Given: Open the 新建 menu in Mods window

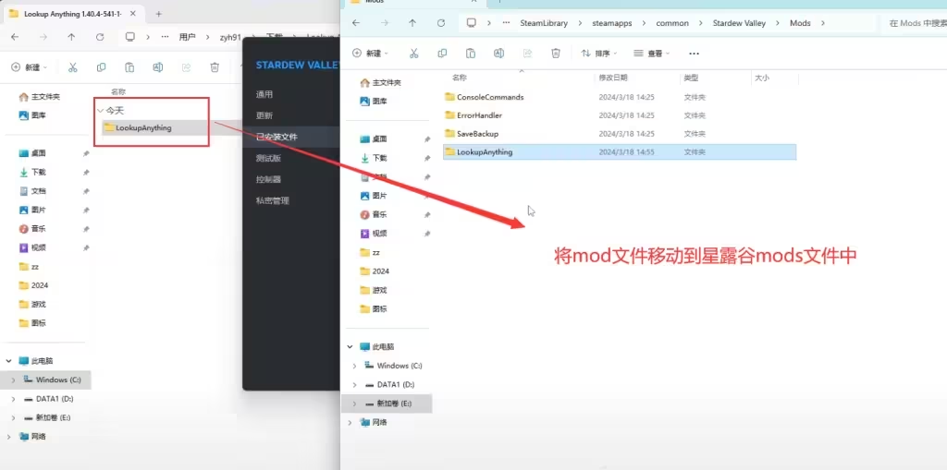Looking at the screenshot, I should 371,53.
